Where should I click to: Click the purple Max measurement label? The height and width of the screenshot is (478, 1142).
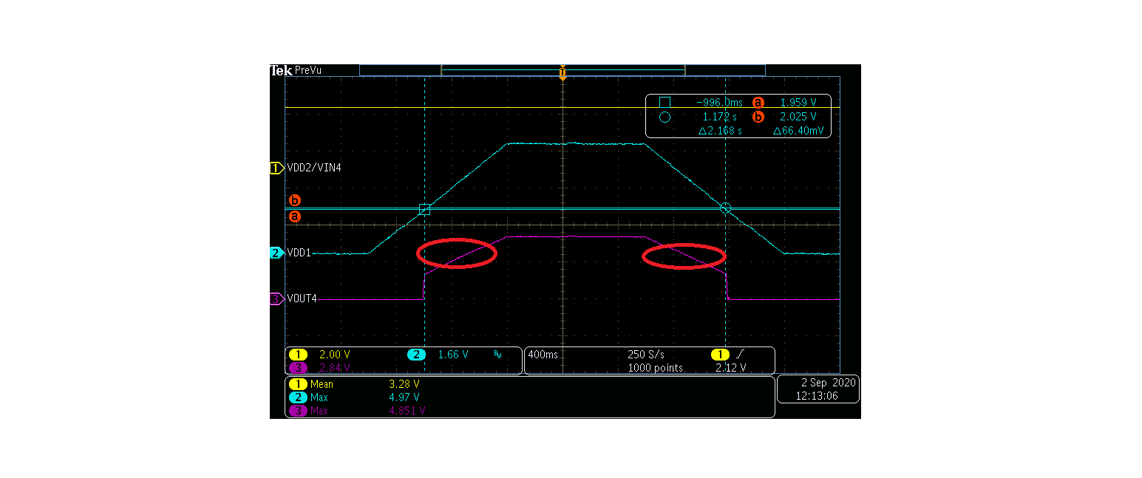tap(319, 411)
